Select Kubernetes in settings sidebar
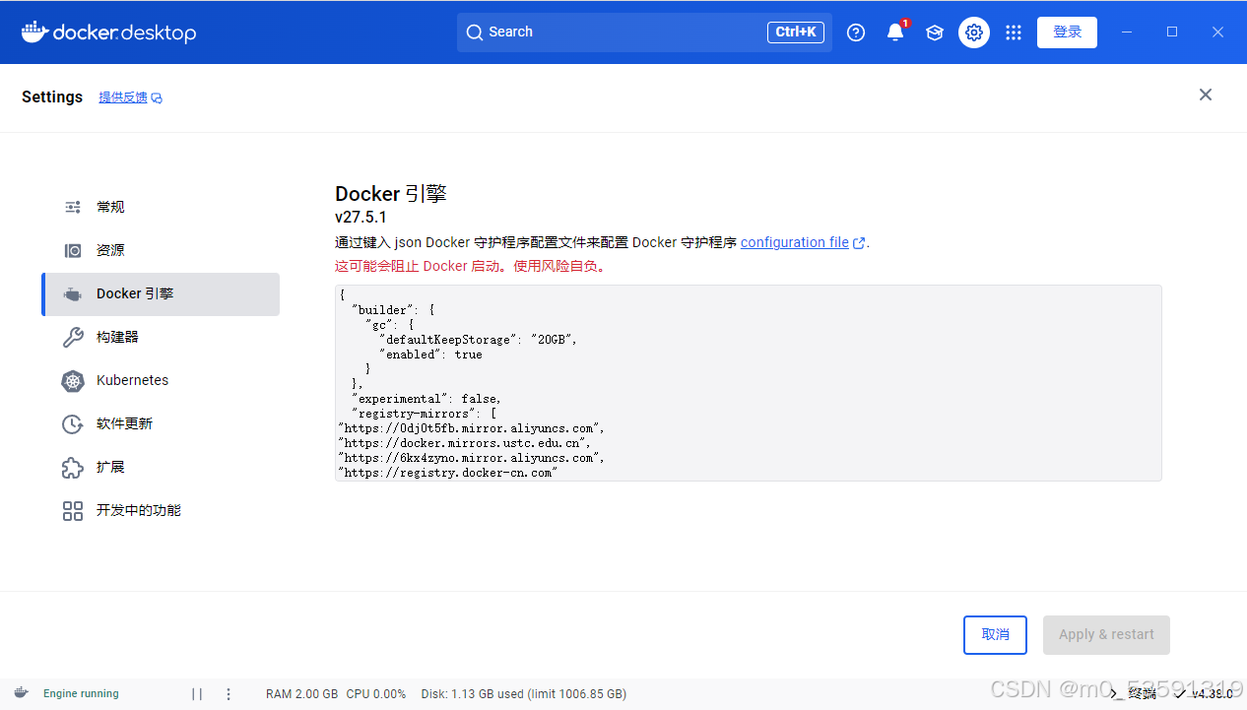 161,380
